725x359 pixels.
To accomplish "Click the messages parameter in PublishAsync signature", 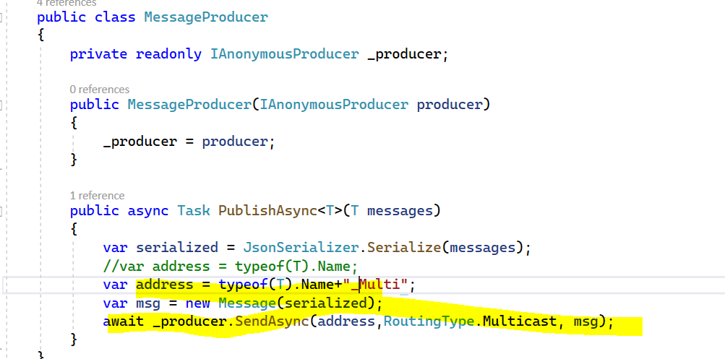I will coord(400,211).
